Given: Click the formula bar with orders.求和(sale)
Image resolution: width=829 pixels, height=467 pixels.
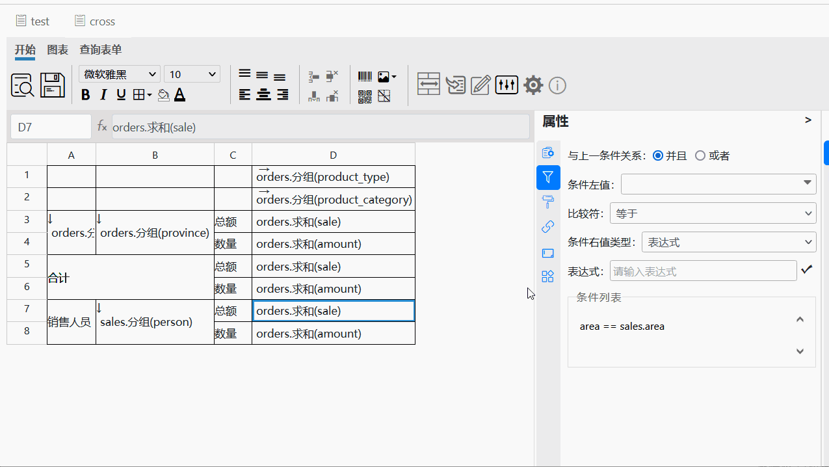Looking at the screenshot, I should tap(321, 127).
